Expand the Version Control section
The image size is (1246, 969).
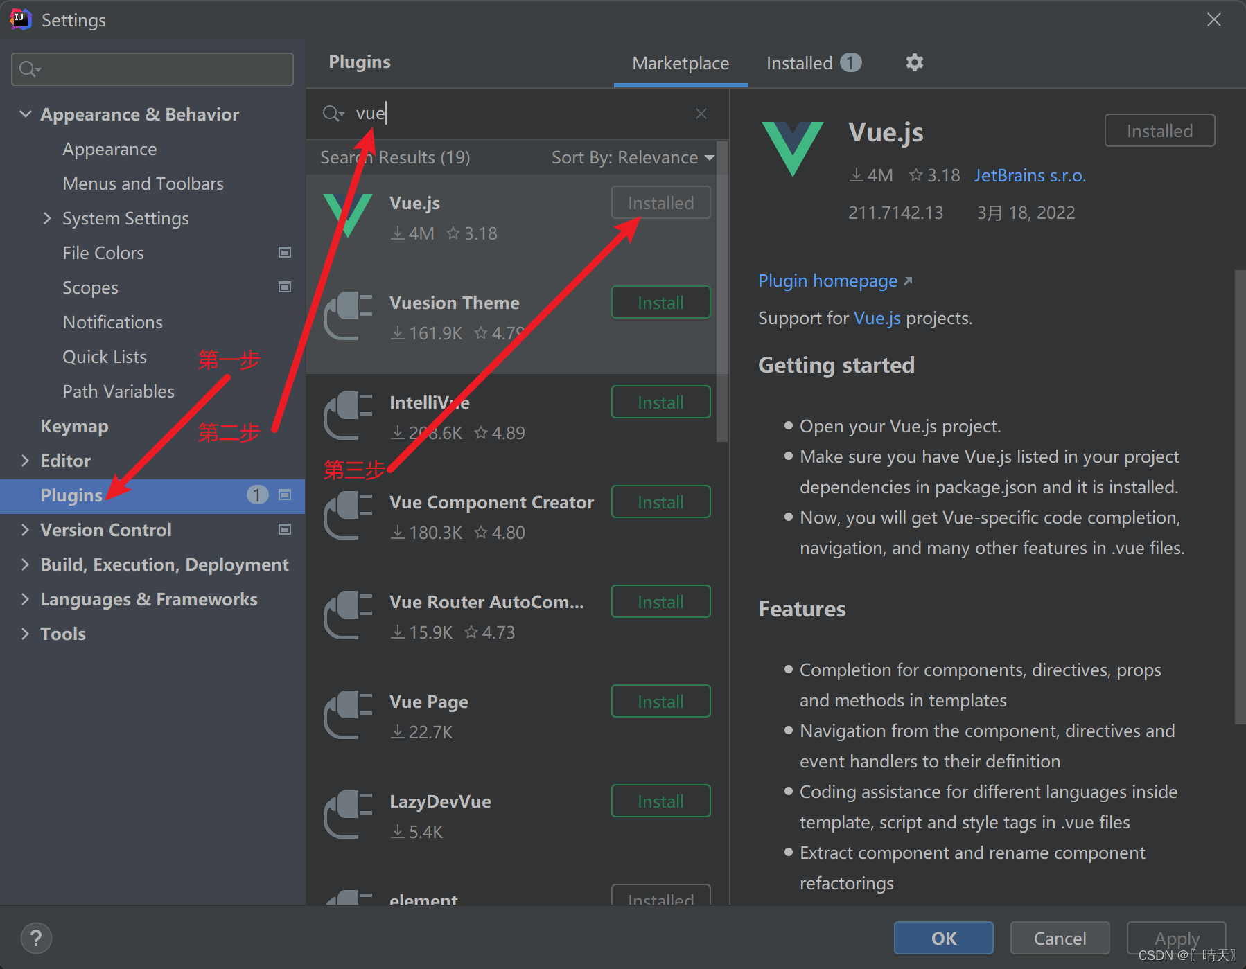coord(26,530)
